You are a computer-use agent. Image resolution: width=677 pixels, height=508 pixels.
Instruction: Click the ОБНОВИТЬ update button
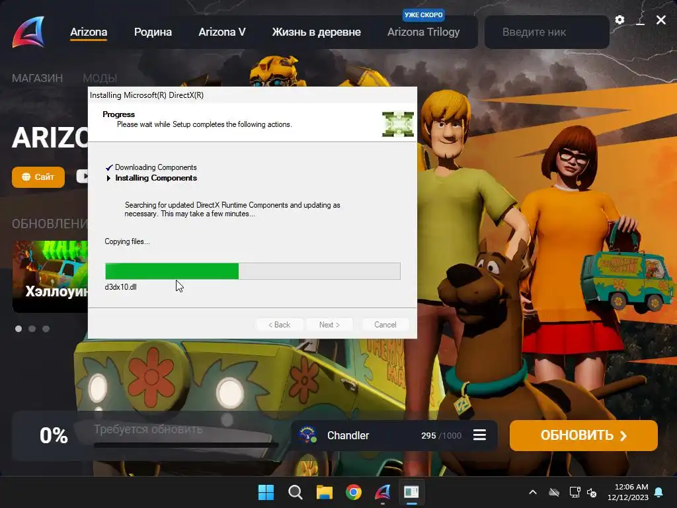583,435
